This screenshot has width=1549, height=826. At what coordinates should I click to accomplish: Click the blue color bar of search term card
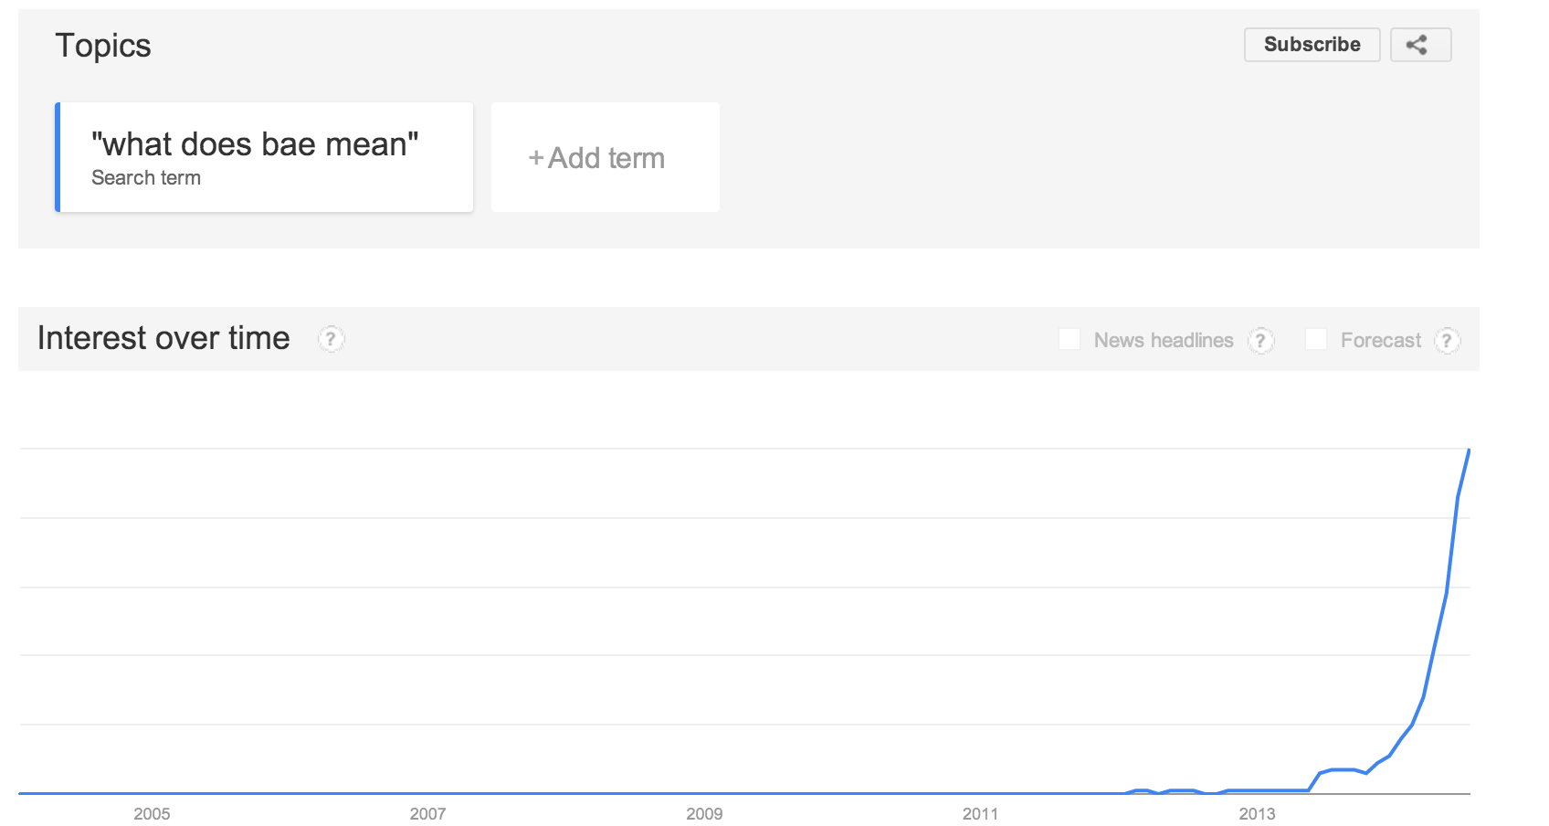click(58, 157)
